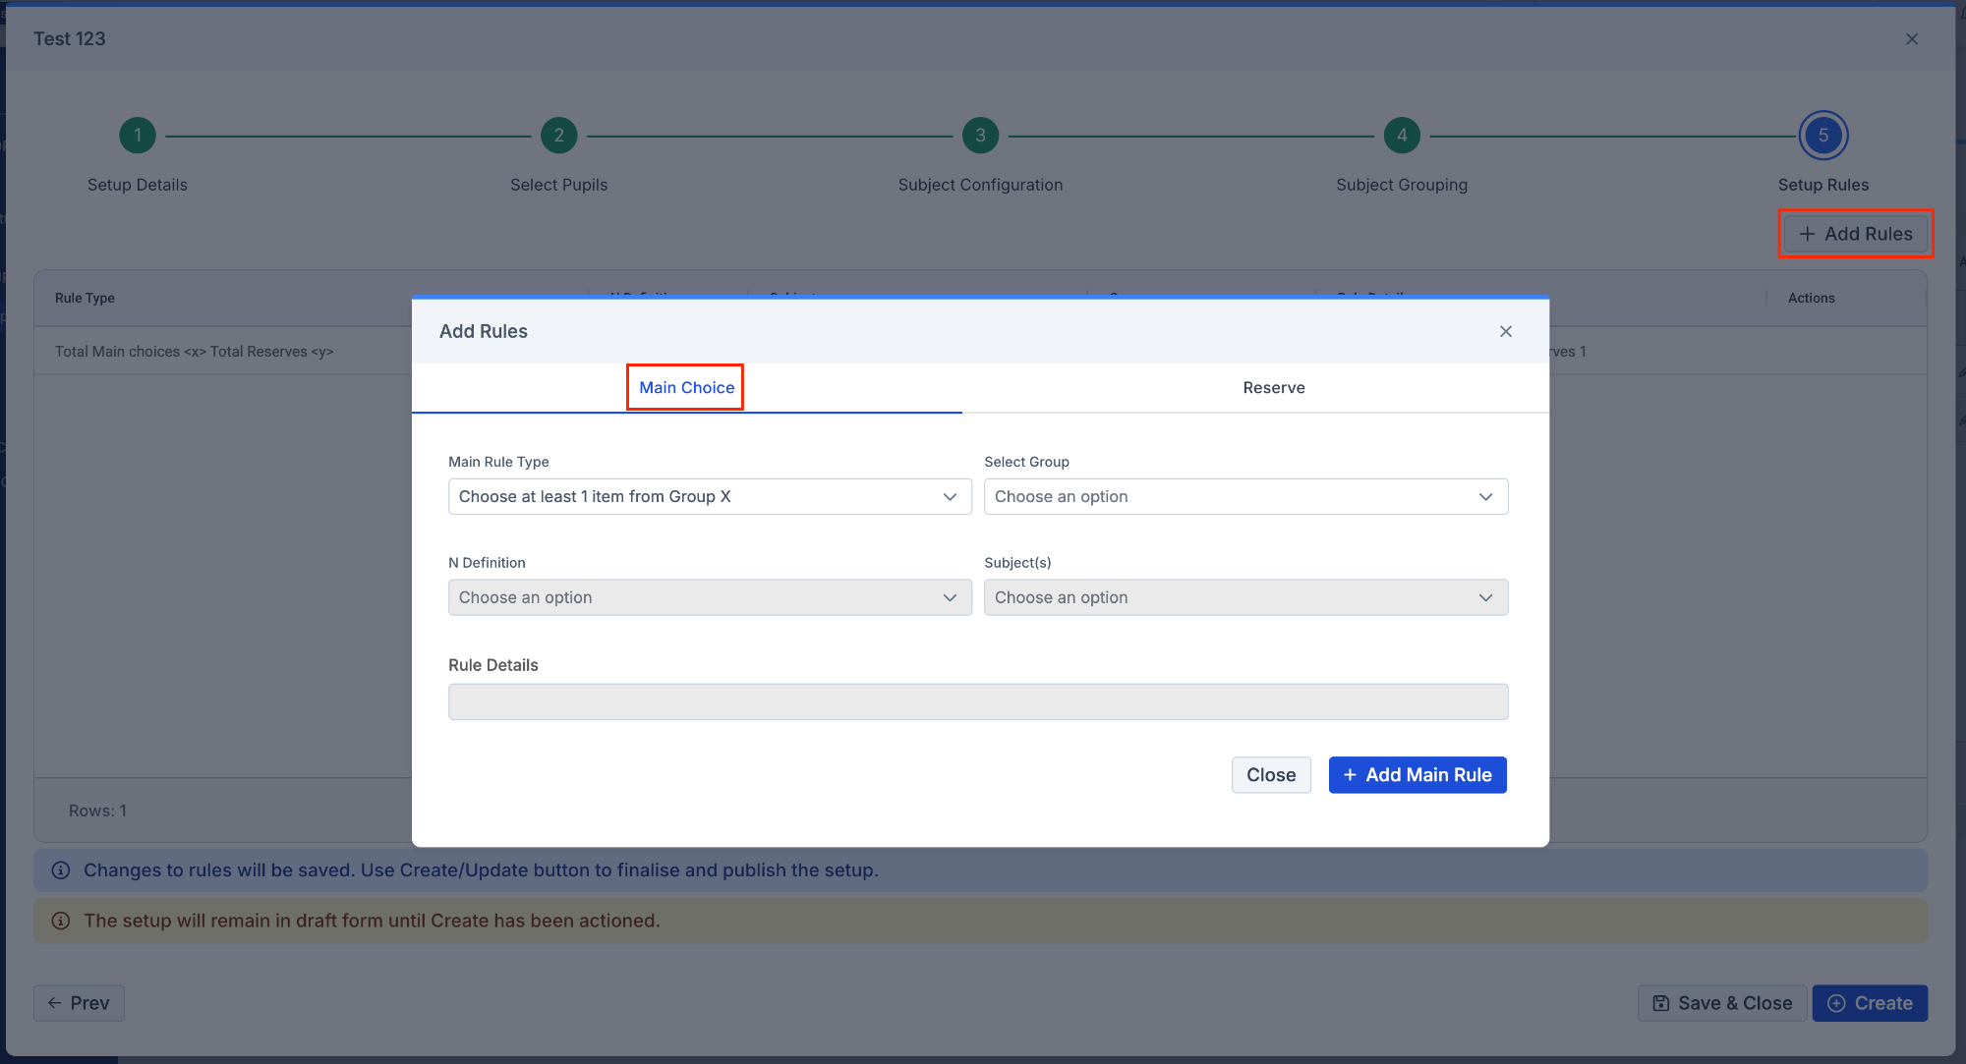Click the info icon beside draft form warning
Screen dimensions: 1966x1064
(x=61, y=921)
